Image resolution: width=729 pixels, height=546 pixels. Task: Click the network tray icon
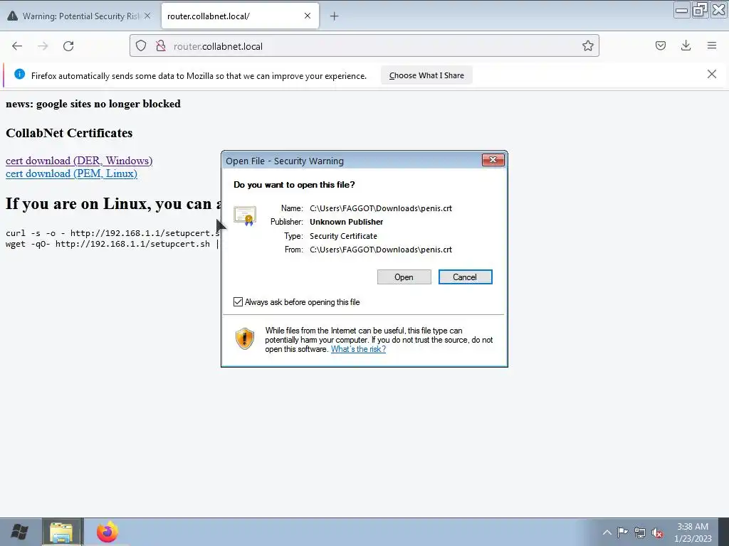[x=640, y=532]
